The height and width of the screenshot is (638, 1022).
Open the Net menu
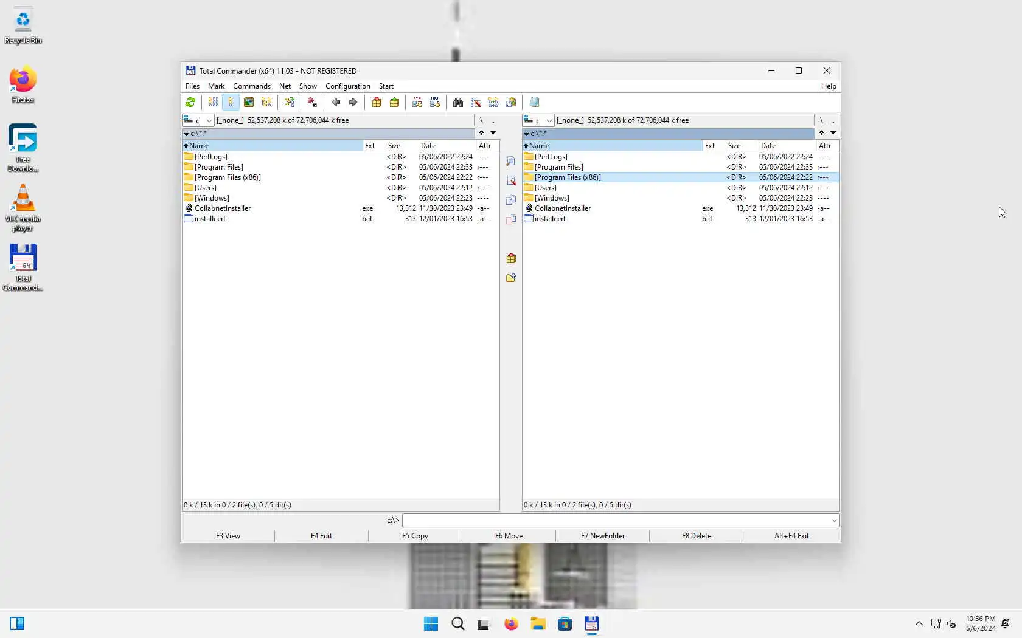tap(285, 86)
